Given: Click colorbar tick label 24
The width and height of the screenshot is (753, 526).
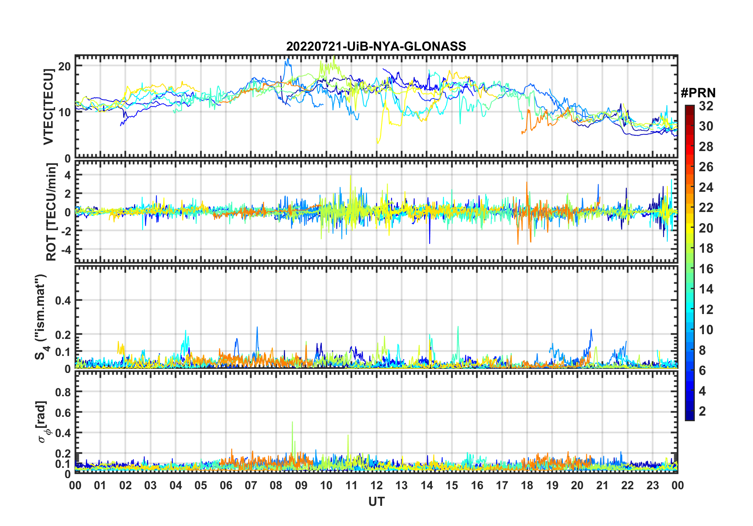Looking at the screenshot, I should click(x=706, y=187).
